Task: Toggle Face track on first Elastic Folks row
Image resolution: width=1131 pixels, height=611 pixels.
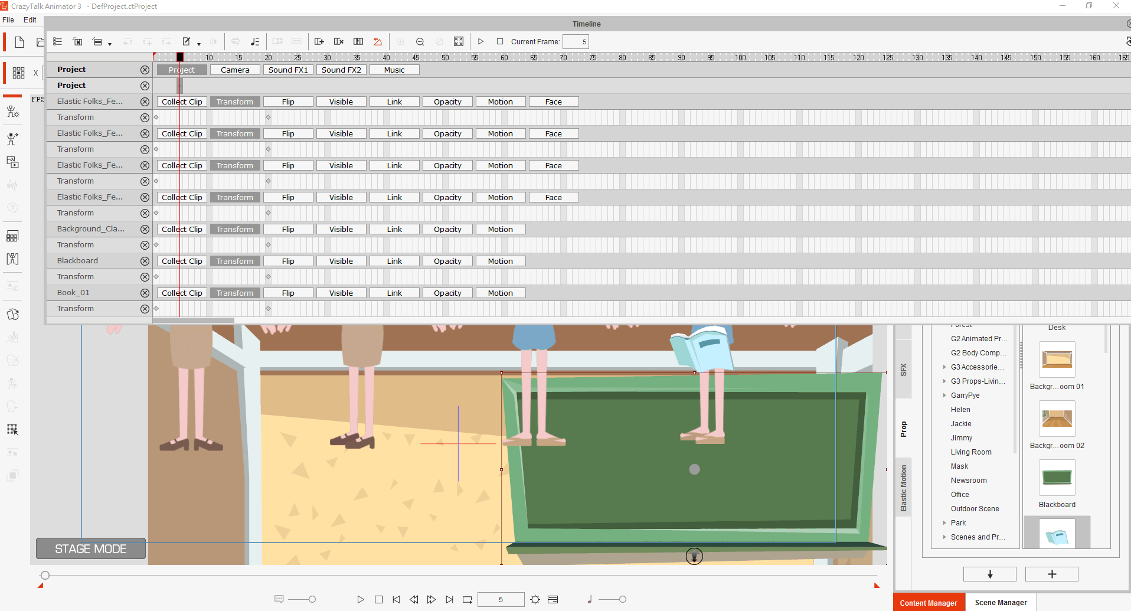Action: click(x=554, y=102)
